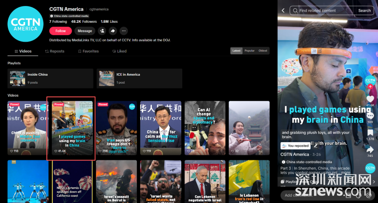Sort videos by Popular
This screenshot has width=378, height=203.
pyautogui.click(x=250, y=51)
